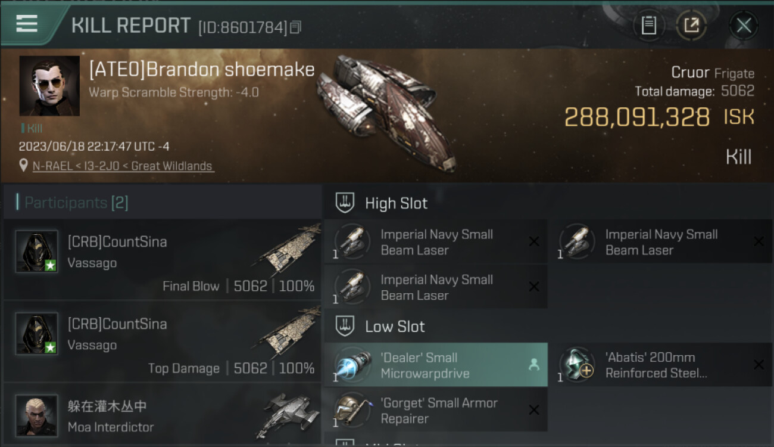
Task: Select the 'Dealer' Small Microwarpdrive module
Action: click(x=436, y=365)
